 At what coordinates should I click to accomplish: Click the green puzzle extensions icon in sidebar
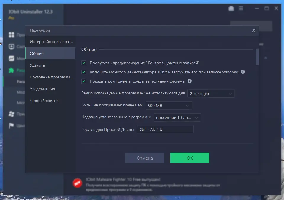[12, 70]
